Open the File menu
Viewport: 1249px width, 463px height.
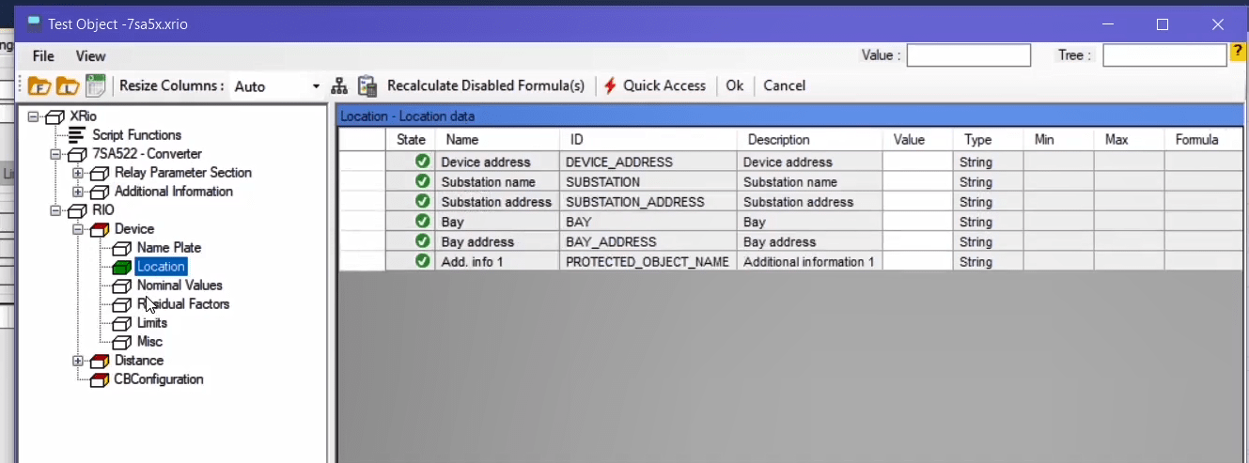click(43, 56)
